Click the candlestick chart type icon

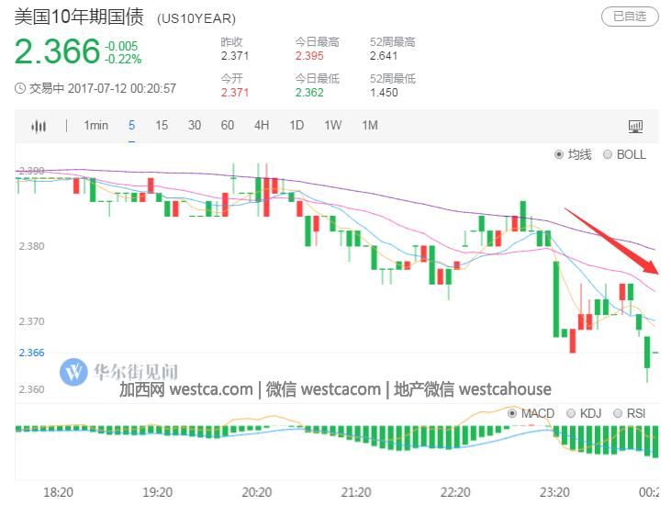click(x=39, y=126)
